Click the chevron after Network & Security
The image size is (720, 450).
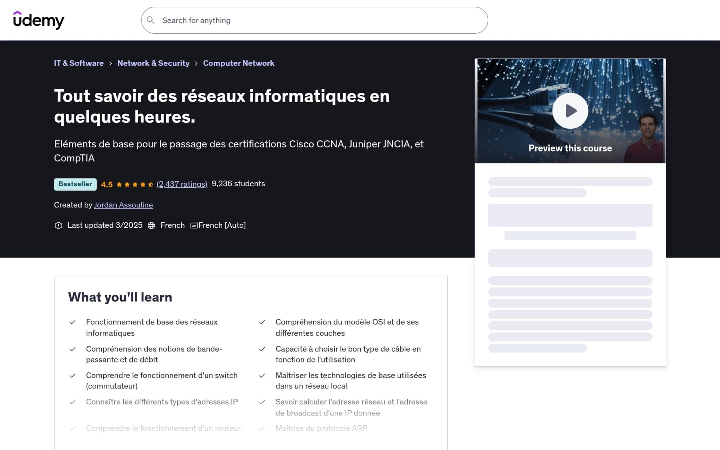pyautogui.click(x=196, y=64)
